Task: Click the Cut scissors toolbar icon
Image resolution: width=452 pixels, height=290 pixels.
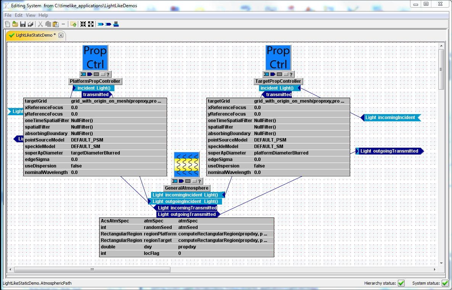Action: click(41, 24)
